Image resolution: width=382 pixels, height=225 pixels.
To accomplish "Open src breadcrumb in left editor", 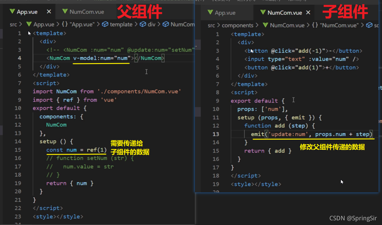I will (x=13, y=24).
